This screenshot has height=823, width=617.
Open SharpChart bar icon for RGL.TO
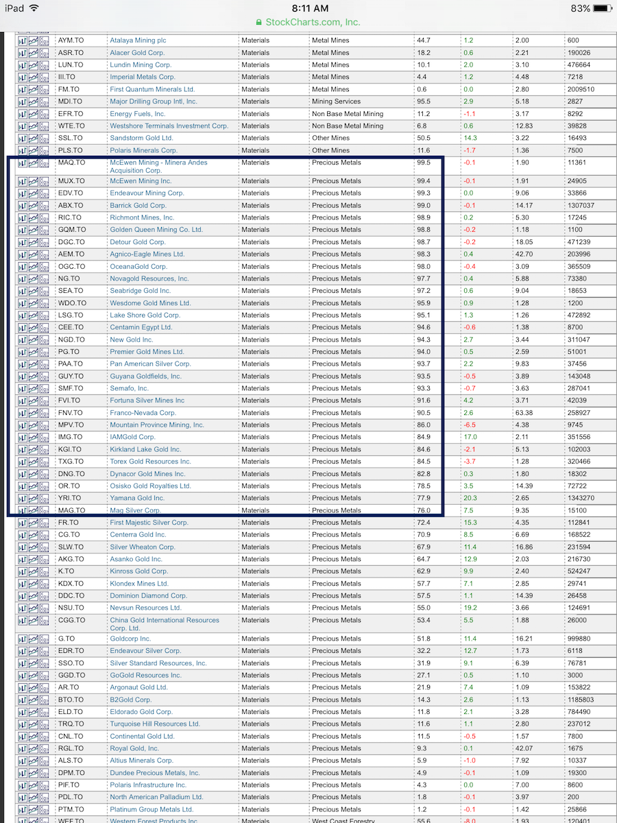pos(22,748)
